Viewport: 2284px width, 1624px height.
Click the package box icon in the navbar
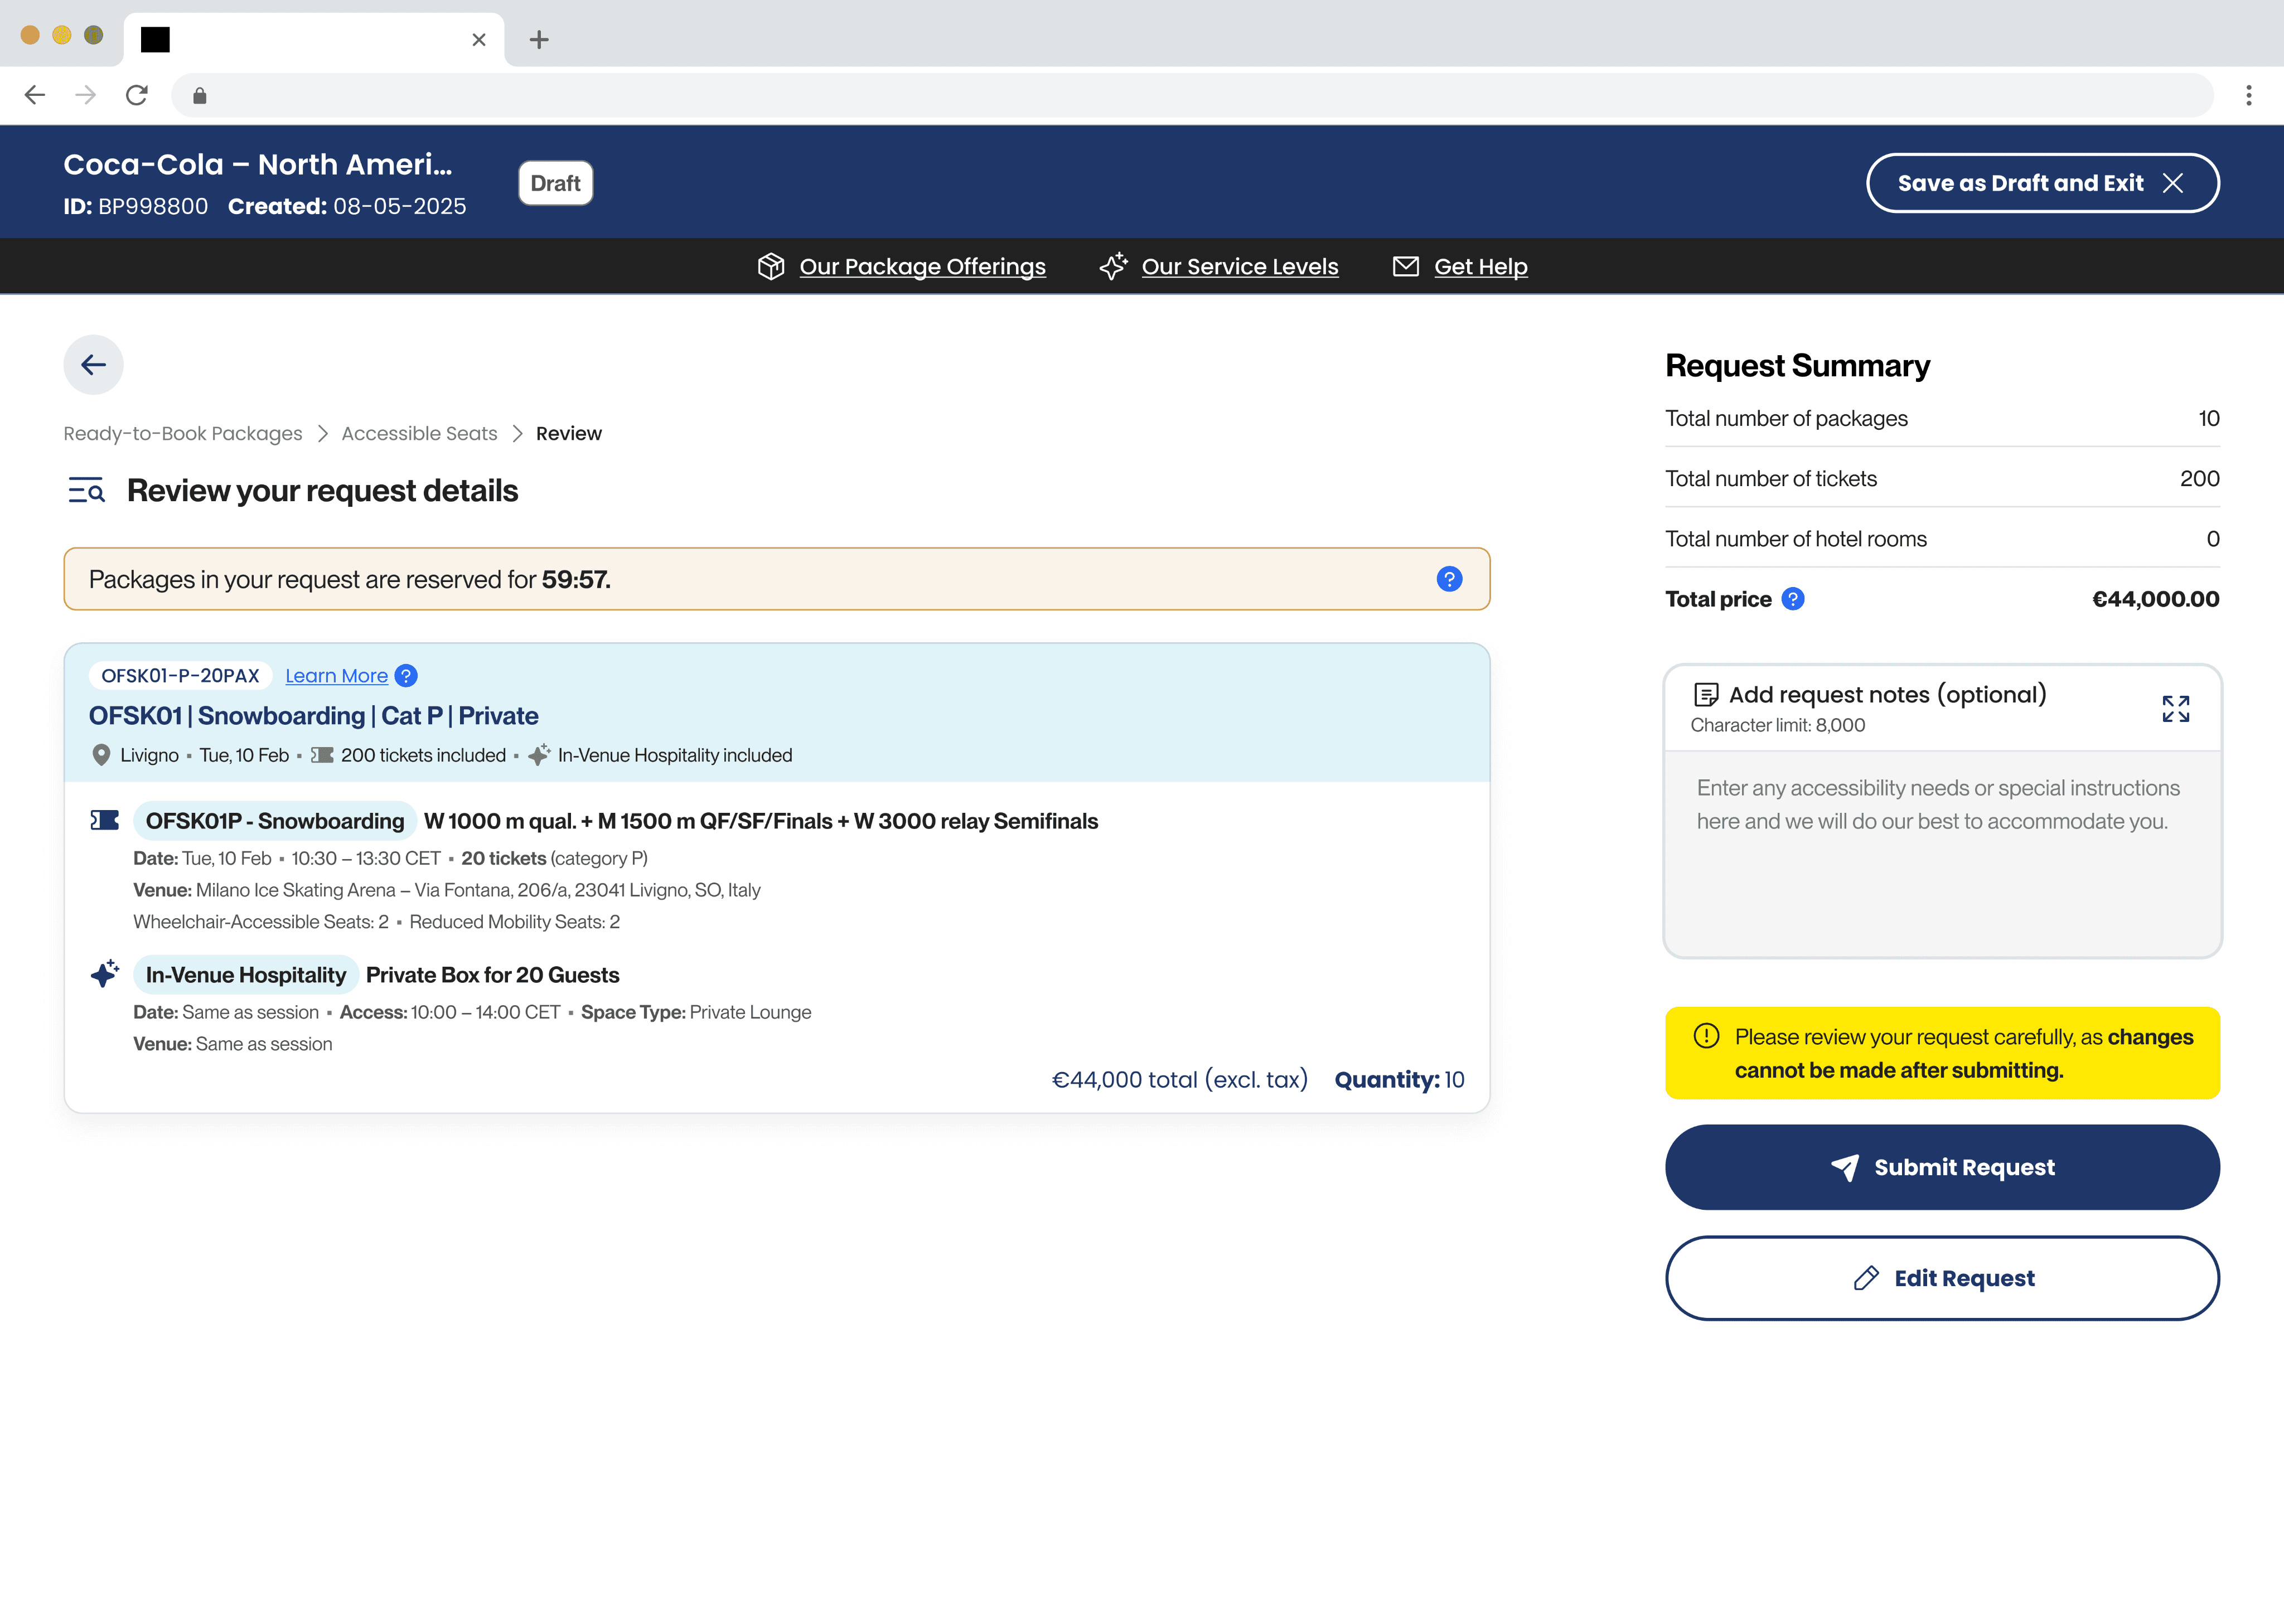[x=770, y=266]
